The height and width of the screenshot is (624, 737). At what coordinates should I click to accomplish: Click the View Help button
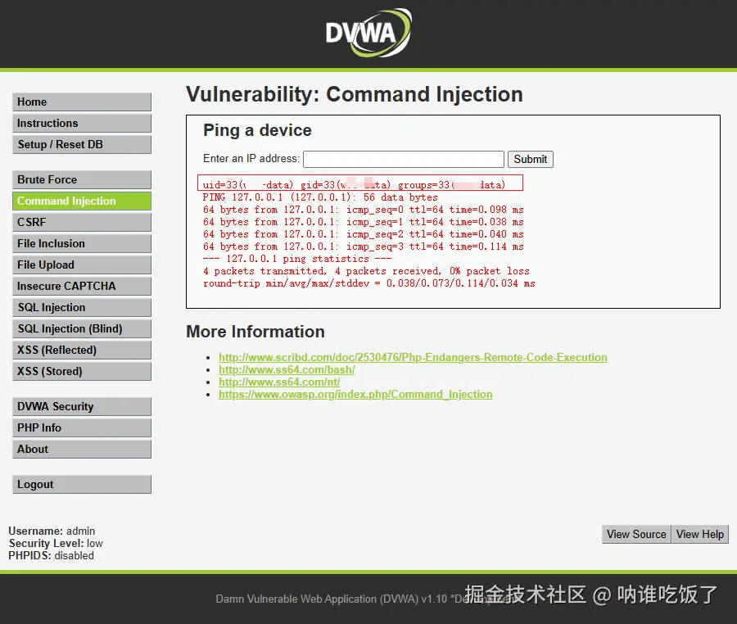700,534
